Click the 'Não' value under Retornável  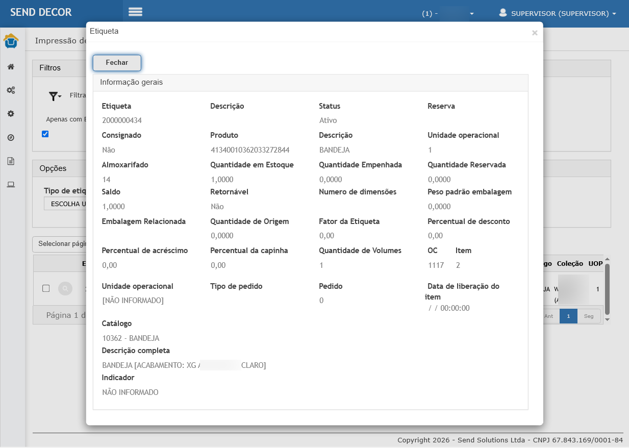click(x=217, y=207)
